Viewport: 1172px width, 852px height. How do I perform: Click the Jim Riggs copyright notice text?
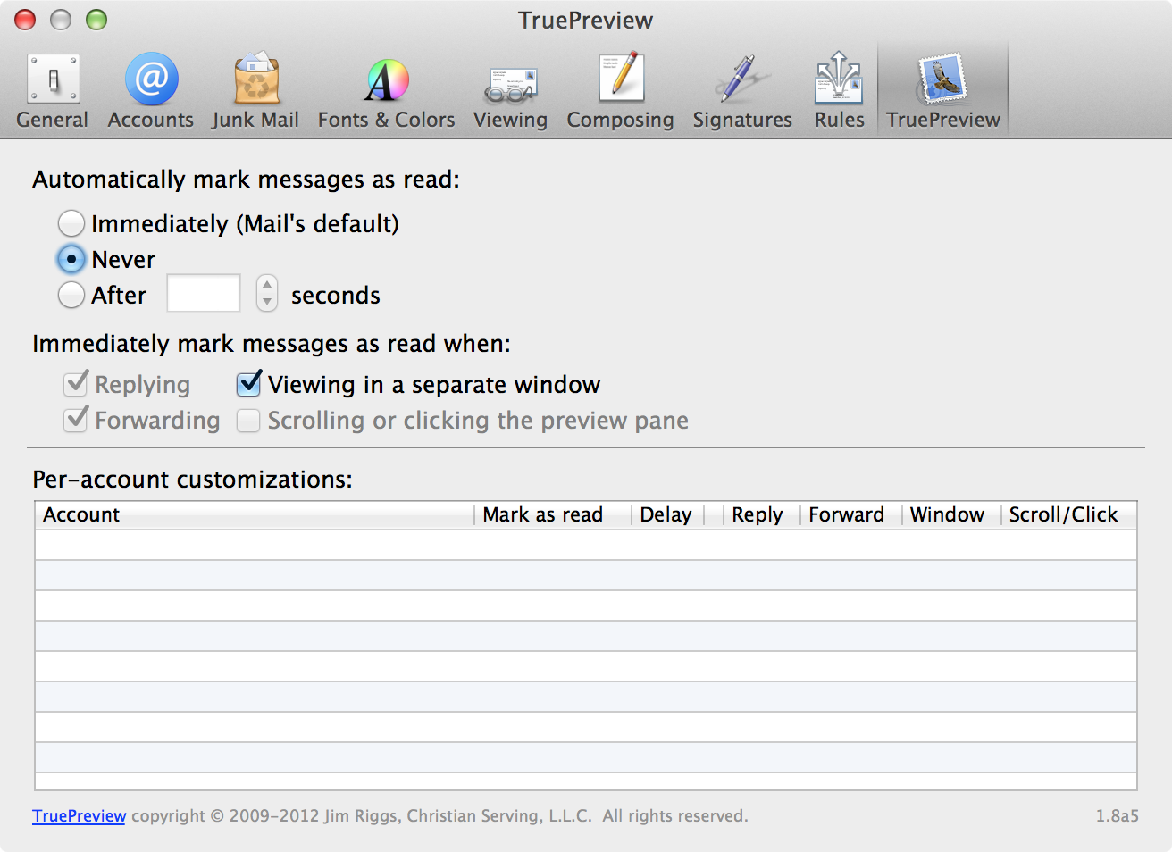click(x=438, y=816)
